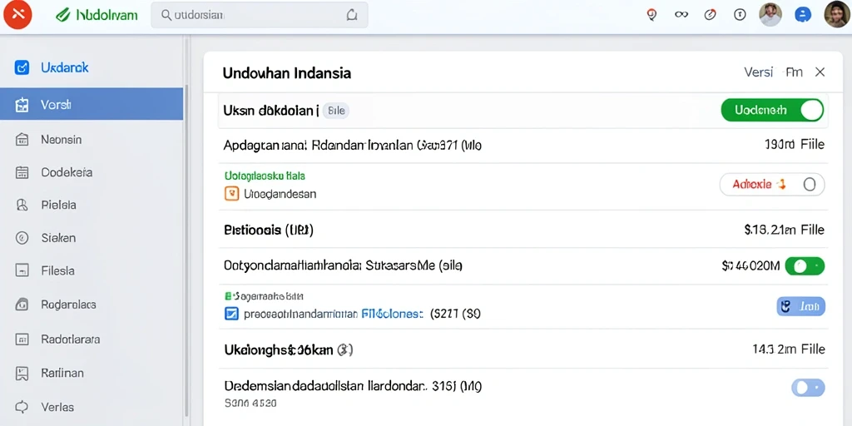
Task: Click Fm in the panel header
Action: tap(794, 72)
